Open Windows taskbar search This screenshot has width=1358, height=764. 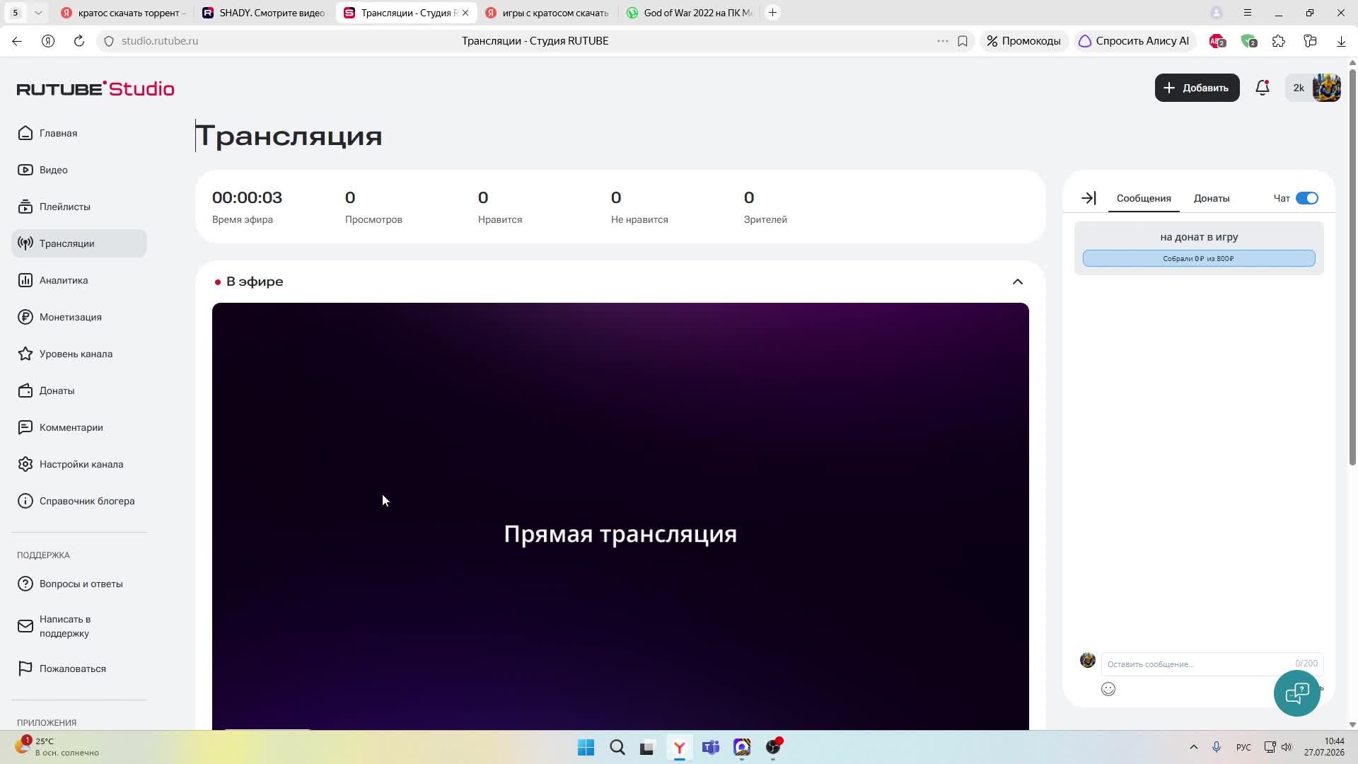(617, 747)
